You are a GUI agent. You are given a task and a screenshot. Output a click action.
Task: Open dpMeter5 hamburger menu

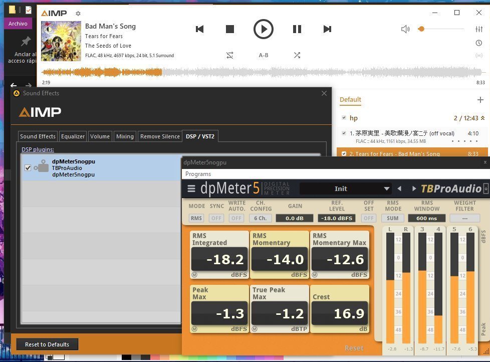(x=191, y=189)
